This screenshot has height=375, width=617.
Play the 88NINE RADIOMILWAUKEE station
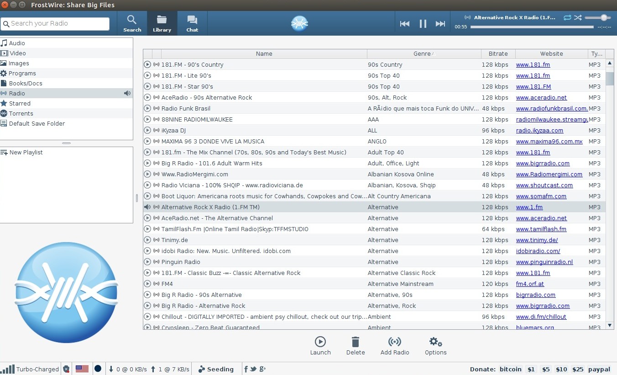click(147, 119)
